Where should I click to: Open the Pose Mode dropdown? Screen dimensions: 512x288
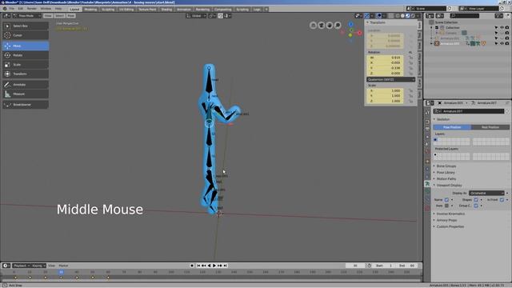click(x=26, y=16)
